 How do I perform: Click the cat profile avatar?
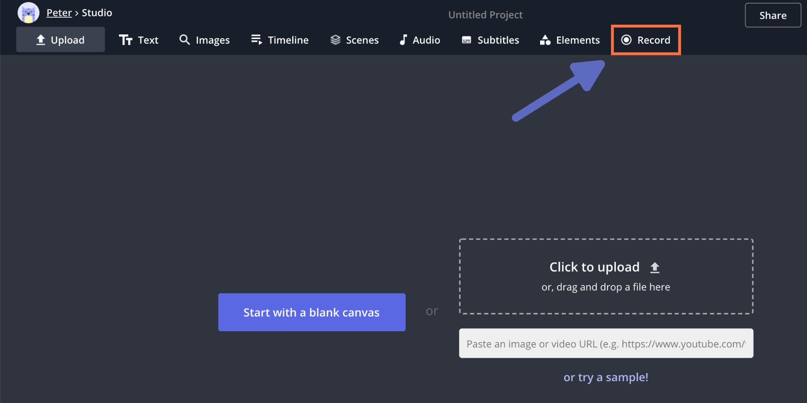[28, 13]
